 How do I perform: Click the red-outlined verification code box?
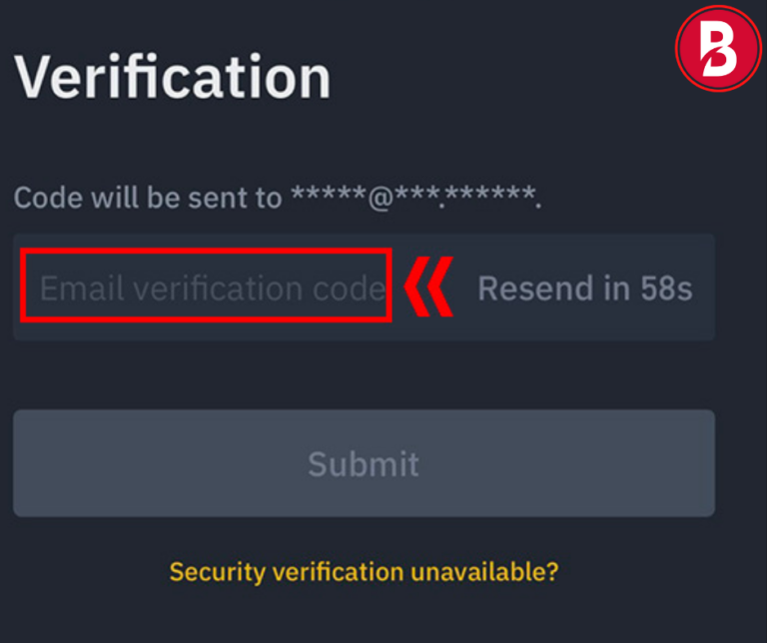pos(206,286)
